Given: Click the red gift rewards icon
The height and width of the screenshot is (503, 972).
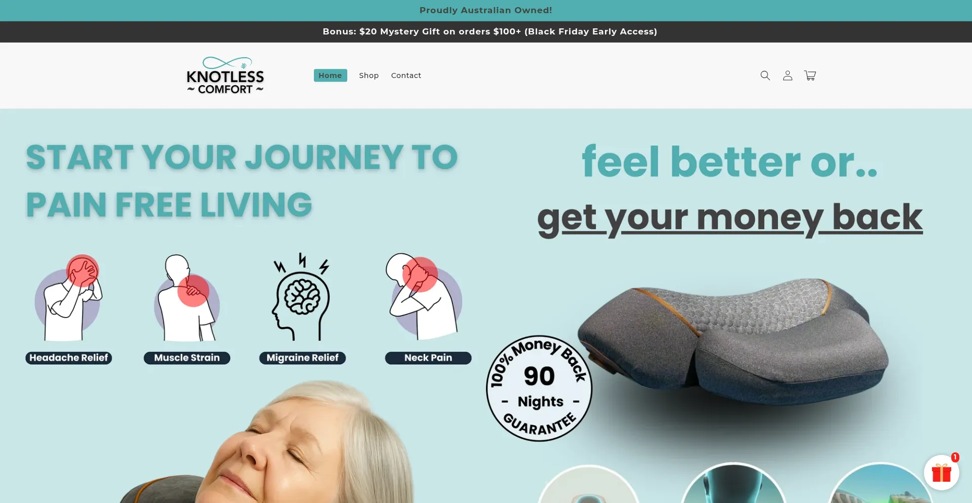Looking at the screenshot, I should [x=942, y=473].
